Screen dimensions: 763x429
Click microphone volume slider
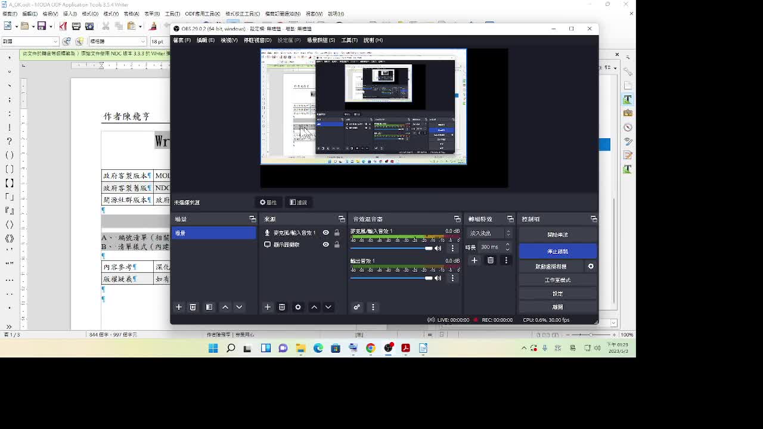click(x=391, y=248)
